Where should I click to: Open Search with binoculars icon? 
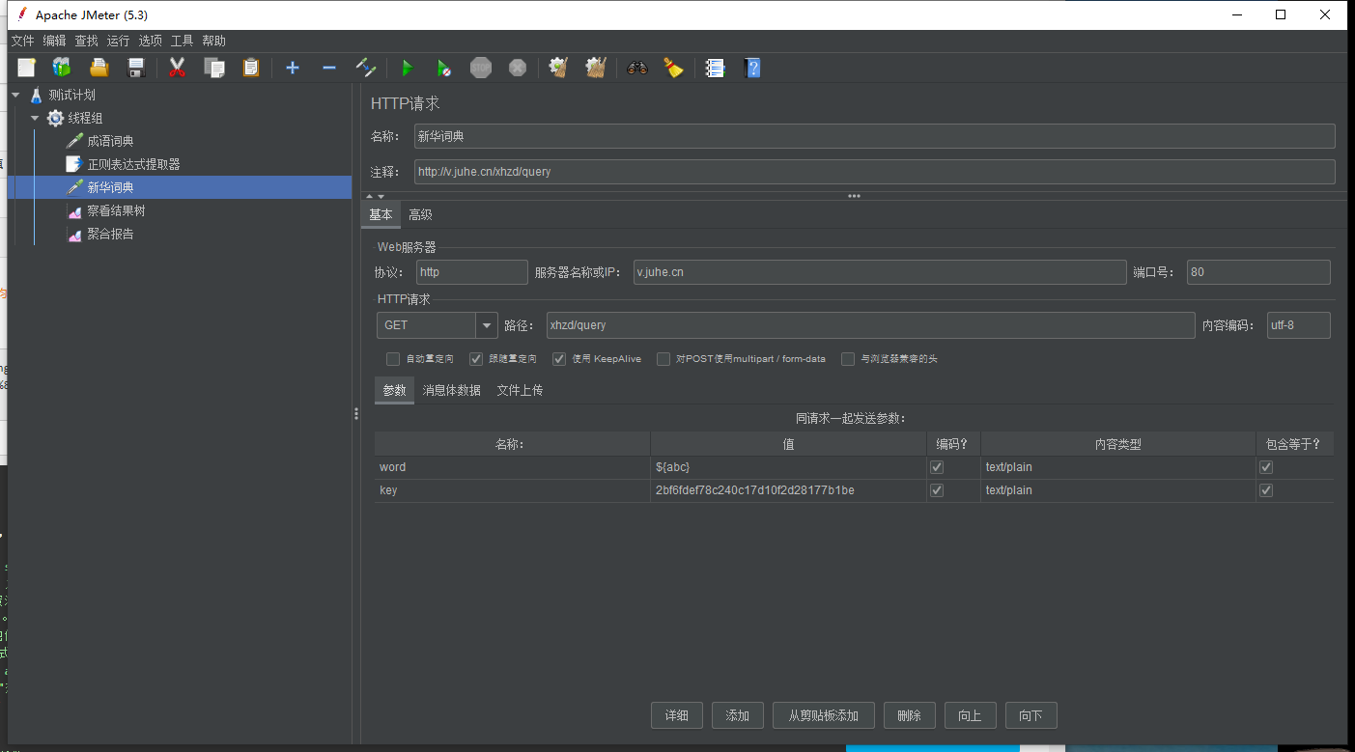[636, 68]
